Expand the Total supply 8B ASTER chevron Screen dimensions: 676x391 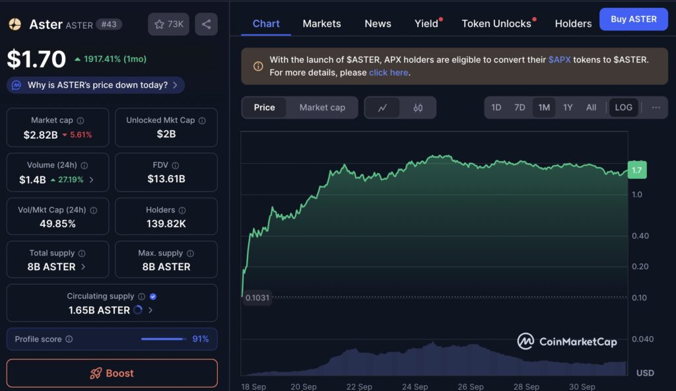(83, 267)
